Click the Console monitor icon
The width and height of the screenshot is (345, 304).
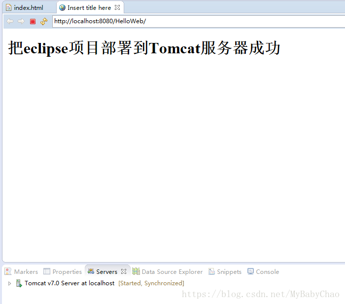pos(250,271)
